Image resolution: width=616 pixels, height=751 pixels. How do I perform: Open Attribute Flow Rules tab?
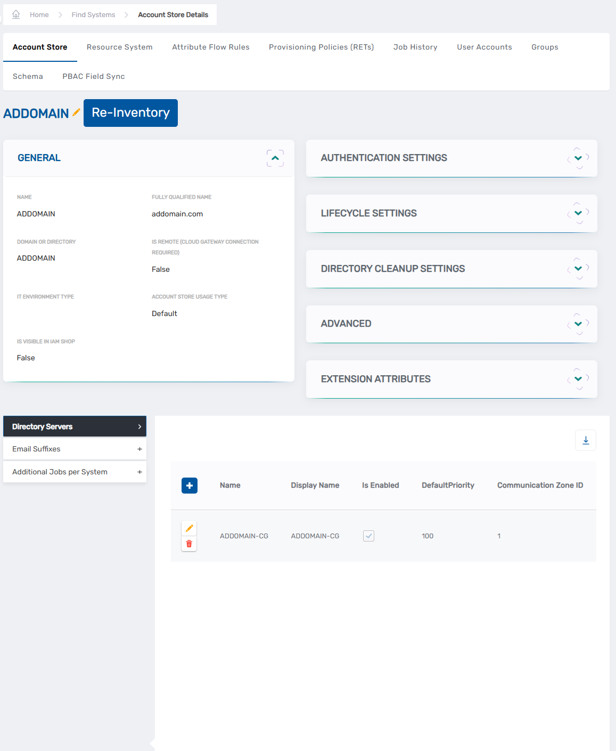click(211, 47)
